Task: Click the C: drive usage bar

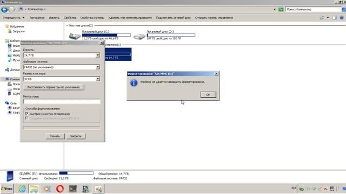Action: pos(106,35)
